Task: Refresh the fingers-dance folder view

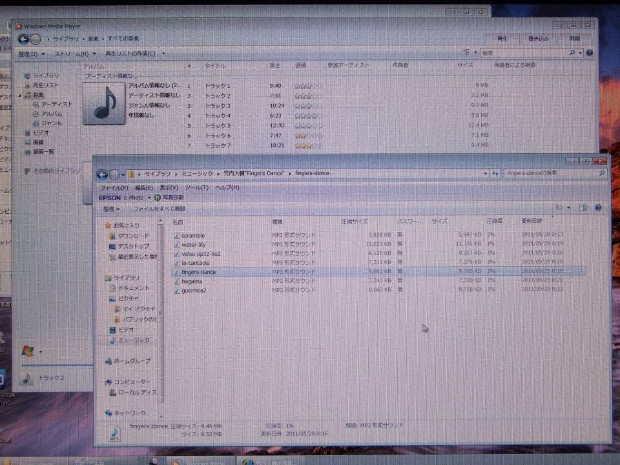Action: click(495, 173)
